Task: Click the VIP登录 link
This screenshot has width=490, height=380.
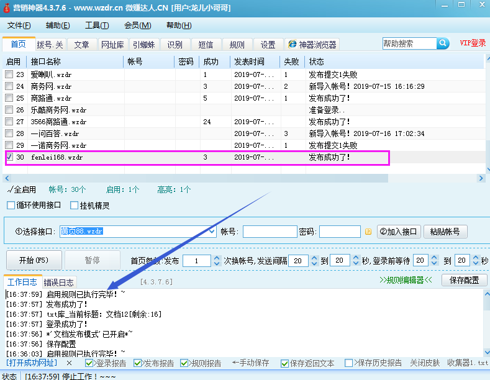Action: click(x=473, y=43)
